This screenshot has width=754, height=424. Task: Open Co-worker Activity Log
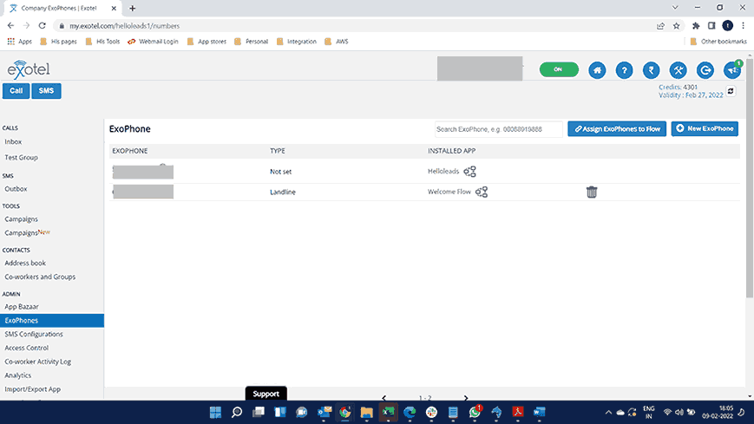click(37, 362)
